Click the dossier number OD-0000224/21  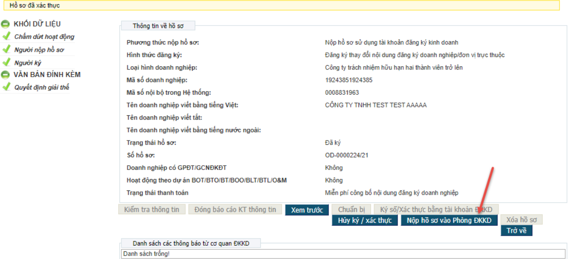347,155
